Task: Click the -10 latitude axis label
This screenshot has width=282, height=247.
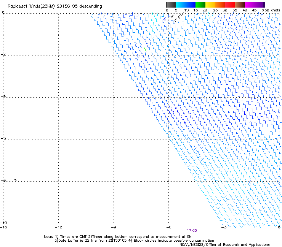Action: point(3,223)
